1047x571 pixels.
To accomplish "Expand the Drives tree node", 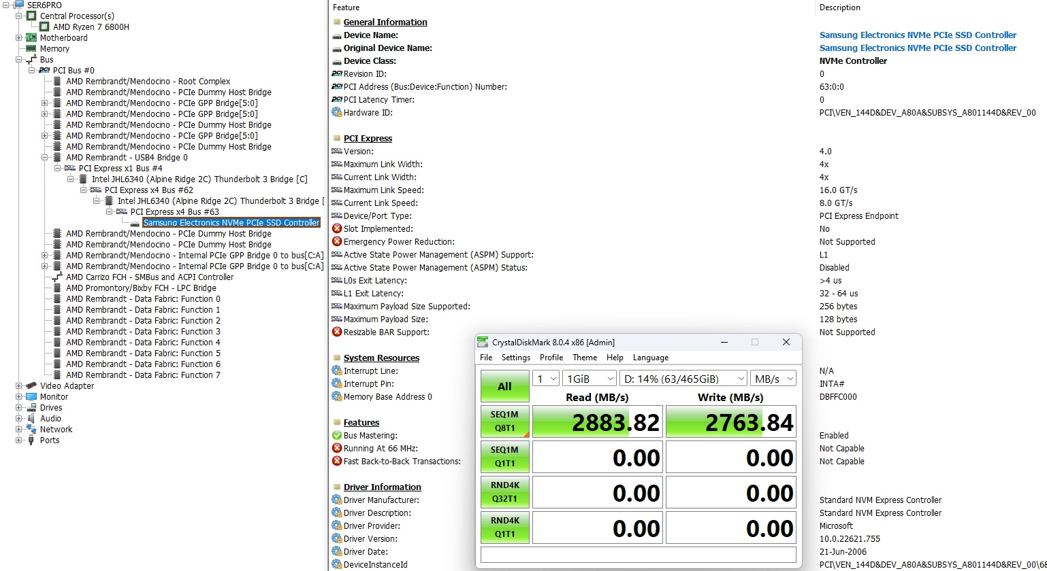I will (x=19, y=407).
